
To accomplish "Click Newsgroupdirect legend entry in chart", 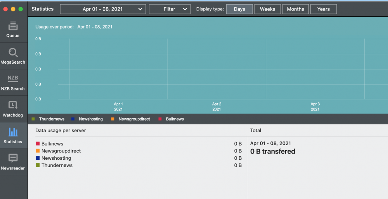I will click(x=134, y=119).
